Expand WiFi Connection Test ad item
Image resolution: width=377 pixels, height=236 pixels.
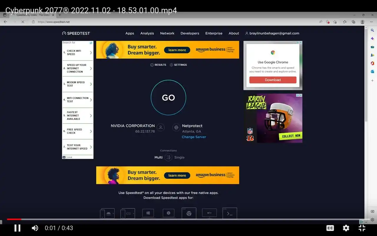pyautogui.click(x=78, y=100)
